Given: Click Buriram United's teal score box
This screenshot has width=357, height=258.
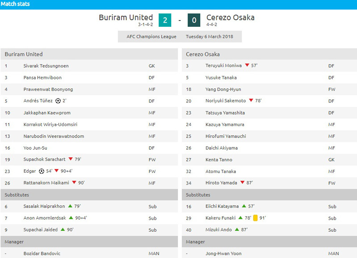Looking at the screenshot, I should tap(165, 20).
